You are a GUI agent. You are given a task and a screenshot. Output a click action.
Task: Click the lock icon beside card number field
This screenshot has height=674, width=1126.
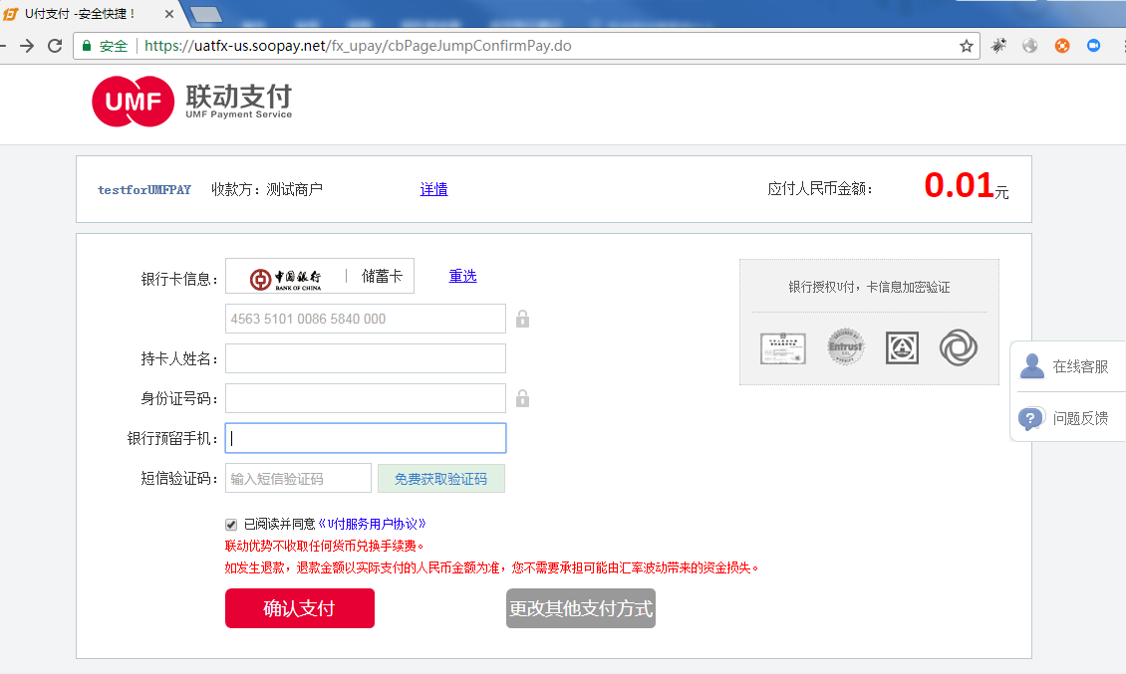point(522,318)
